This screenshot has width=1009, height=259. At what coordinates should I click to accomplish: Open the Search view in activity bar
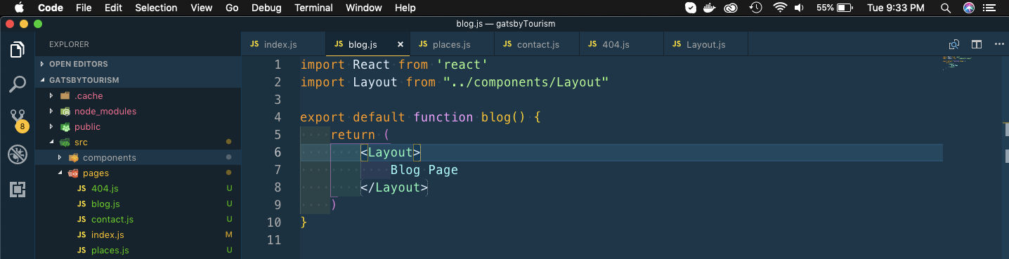click(x=18, y=85)
